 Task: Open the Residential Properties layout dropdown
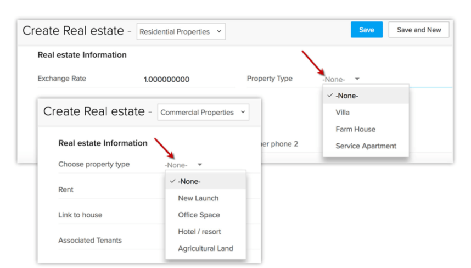click(181, 31)
